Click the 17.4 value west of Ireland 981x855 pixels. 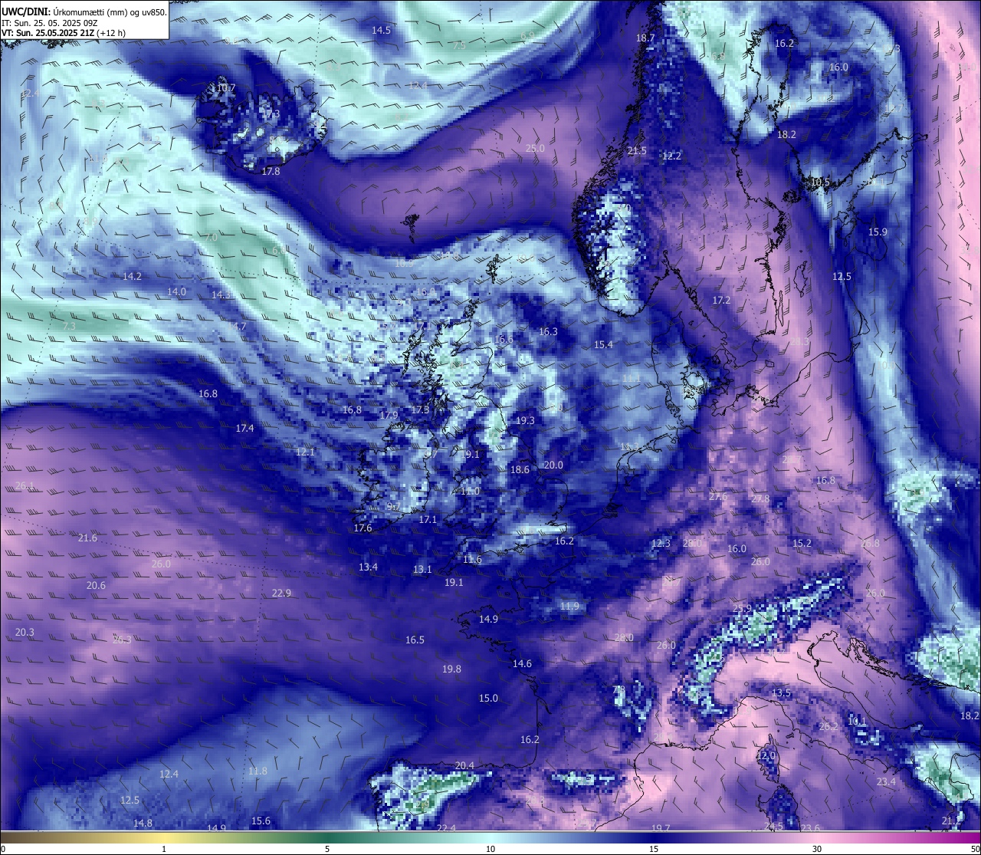pyautogui.click(x=244, y=428)
